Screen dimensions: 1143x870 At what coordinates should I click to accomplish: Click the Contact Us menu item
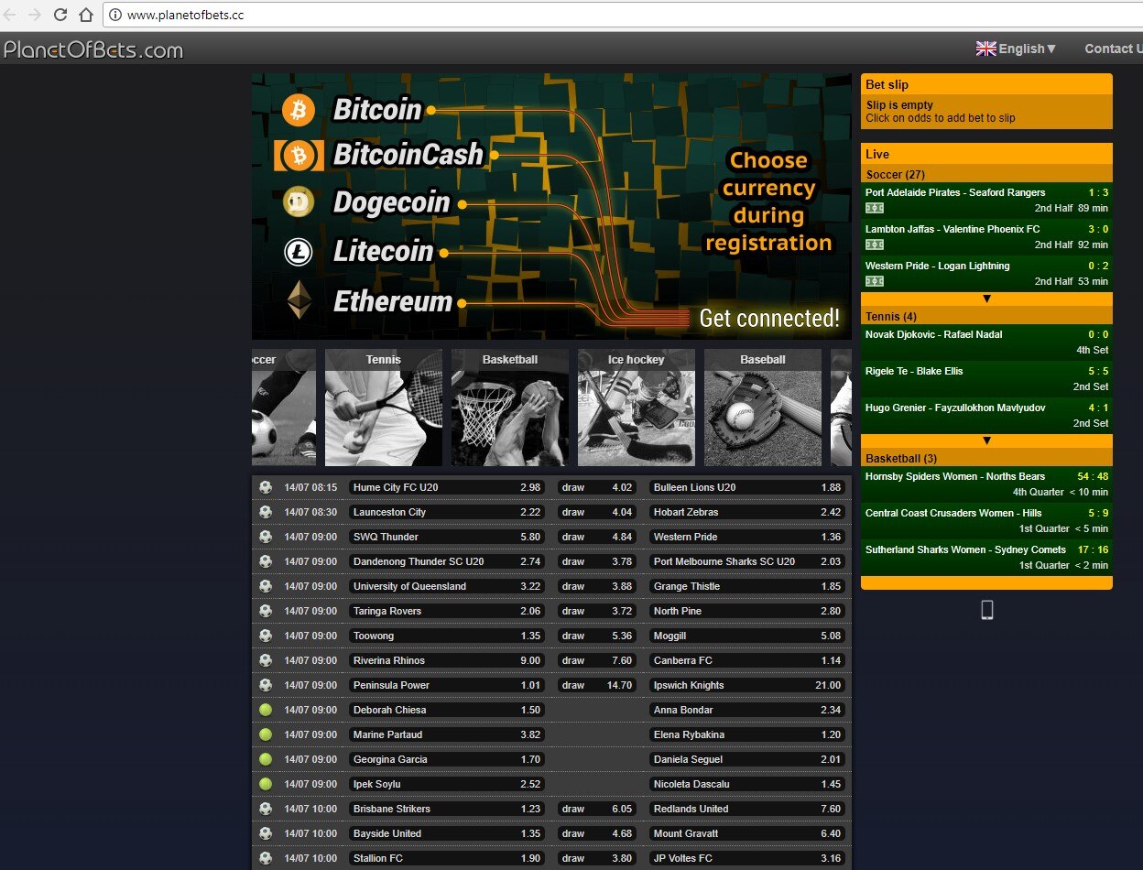click(x=1114, y=48)
